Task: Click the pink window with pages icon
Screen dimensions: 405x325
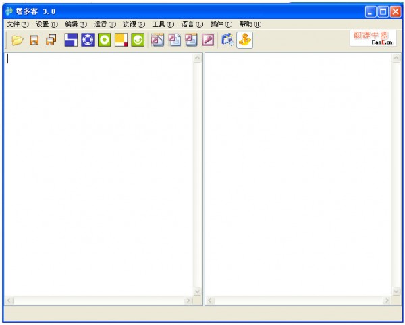Action: click(x=191, y=40)
